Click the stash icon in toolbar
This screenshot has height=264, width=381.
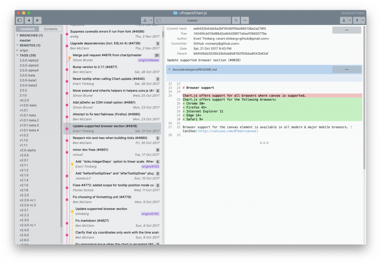click(x=145, y=20)
